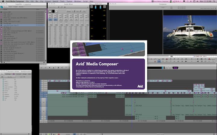Click the Bypass button in Audio Mixer
This screenshot has height=135, width=217.
[69, 11]
